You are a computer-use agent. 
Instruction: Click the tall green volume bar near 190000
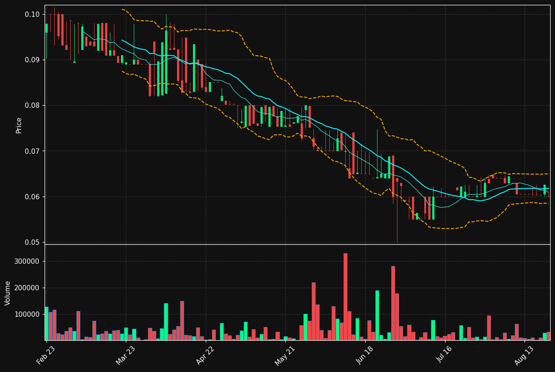tap(377, 315)
